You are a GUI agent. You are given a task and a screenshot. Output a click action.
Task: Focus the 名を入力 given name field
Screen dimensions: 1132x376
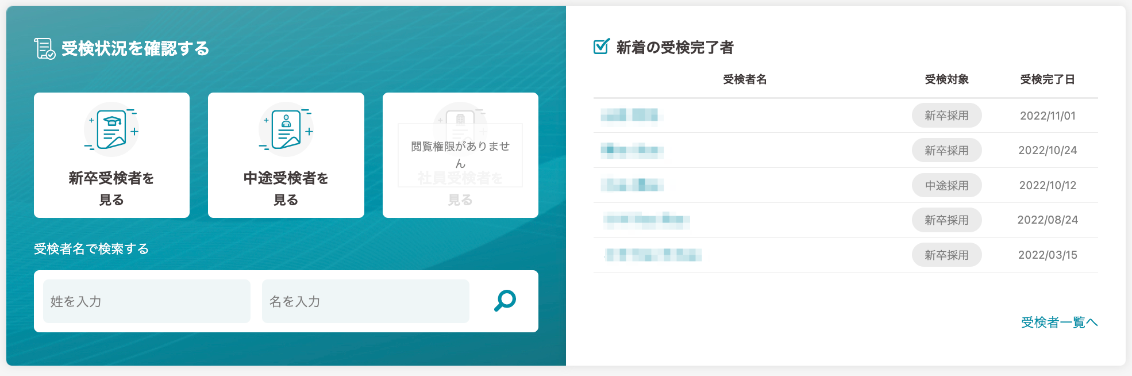tap(365, 301)
